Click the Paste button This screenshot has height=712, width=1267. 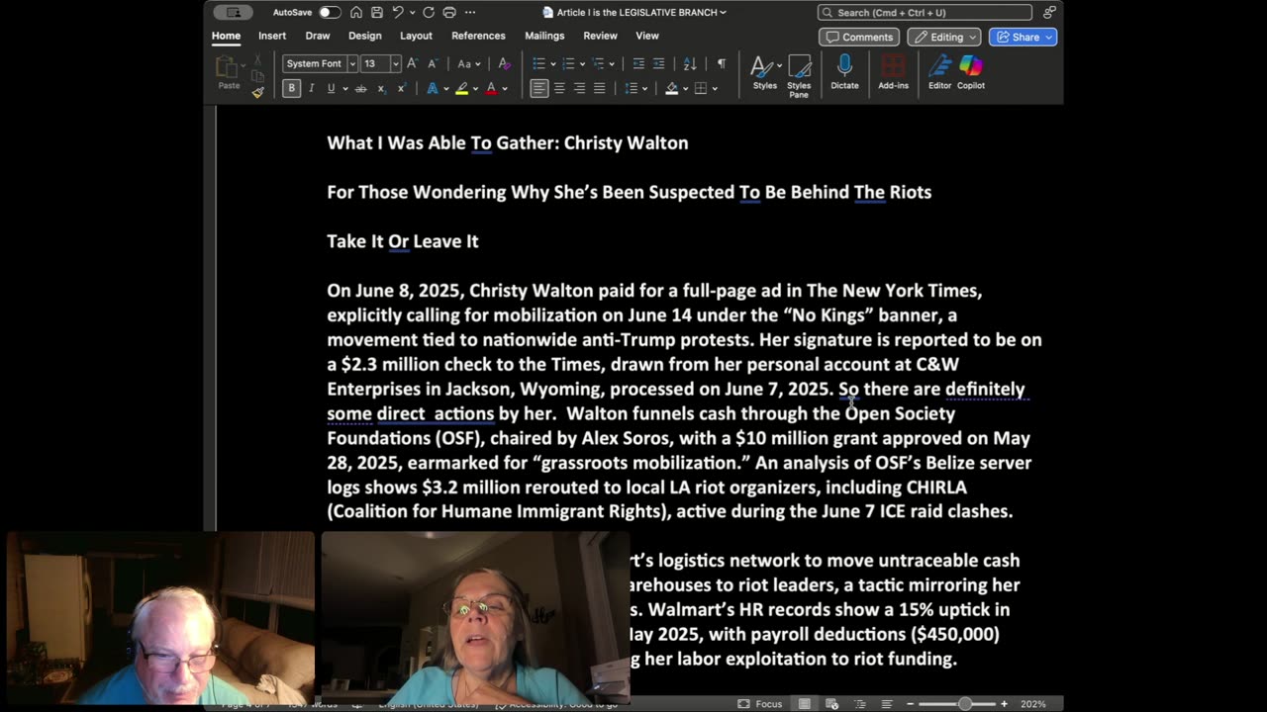click(229, 73)
